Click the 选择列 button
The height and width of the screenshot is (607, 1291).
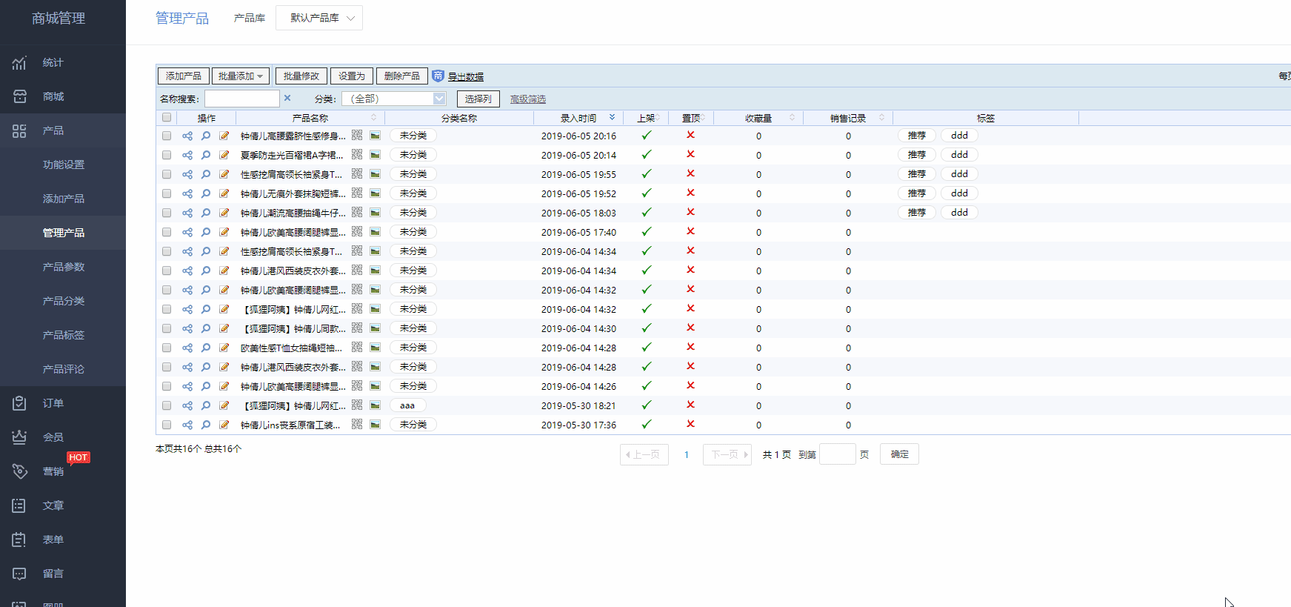click(478, 99)
